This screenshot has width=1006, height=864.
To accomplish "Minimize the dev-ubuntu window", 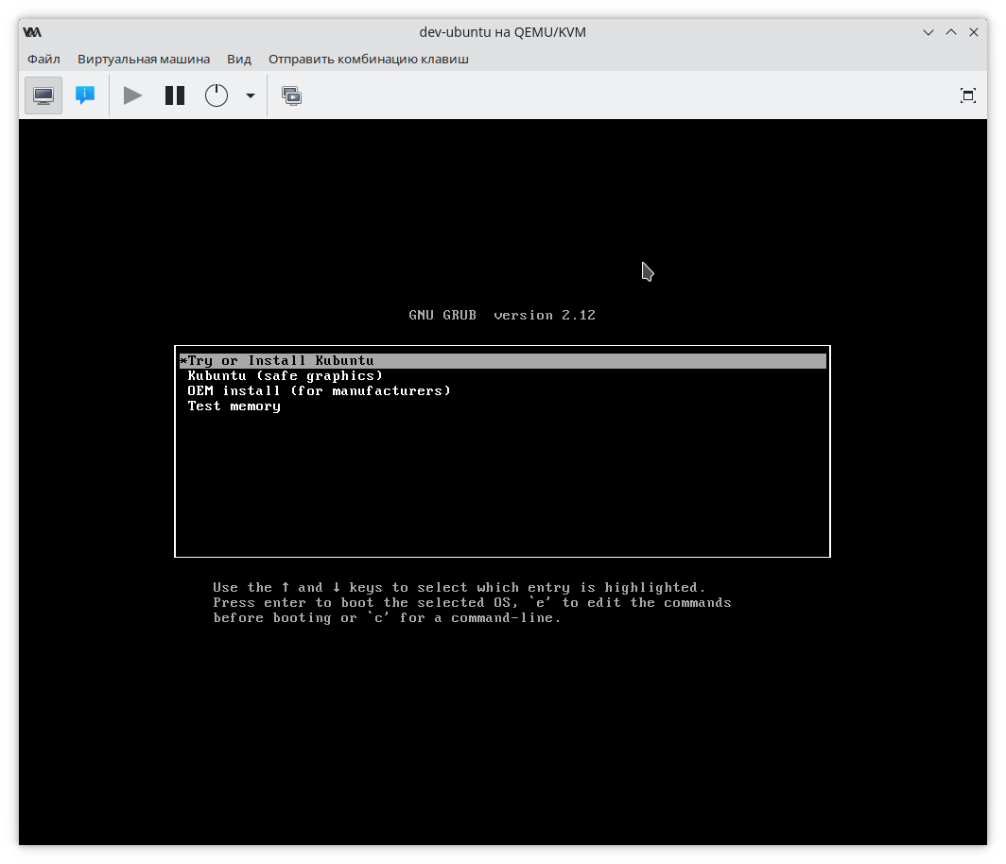I will [x=929, y=32].
